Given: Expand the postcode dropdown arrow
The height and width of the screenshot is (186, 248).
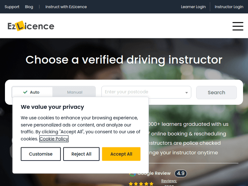Looking at the screenshot, I should pos(186,93).
